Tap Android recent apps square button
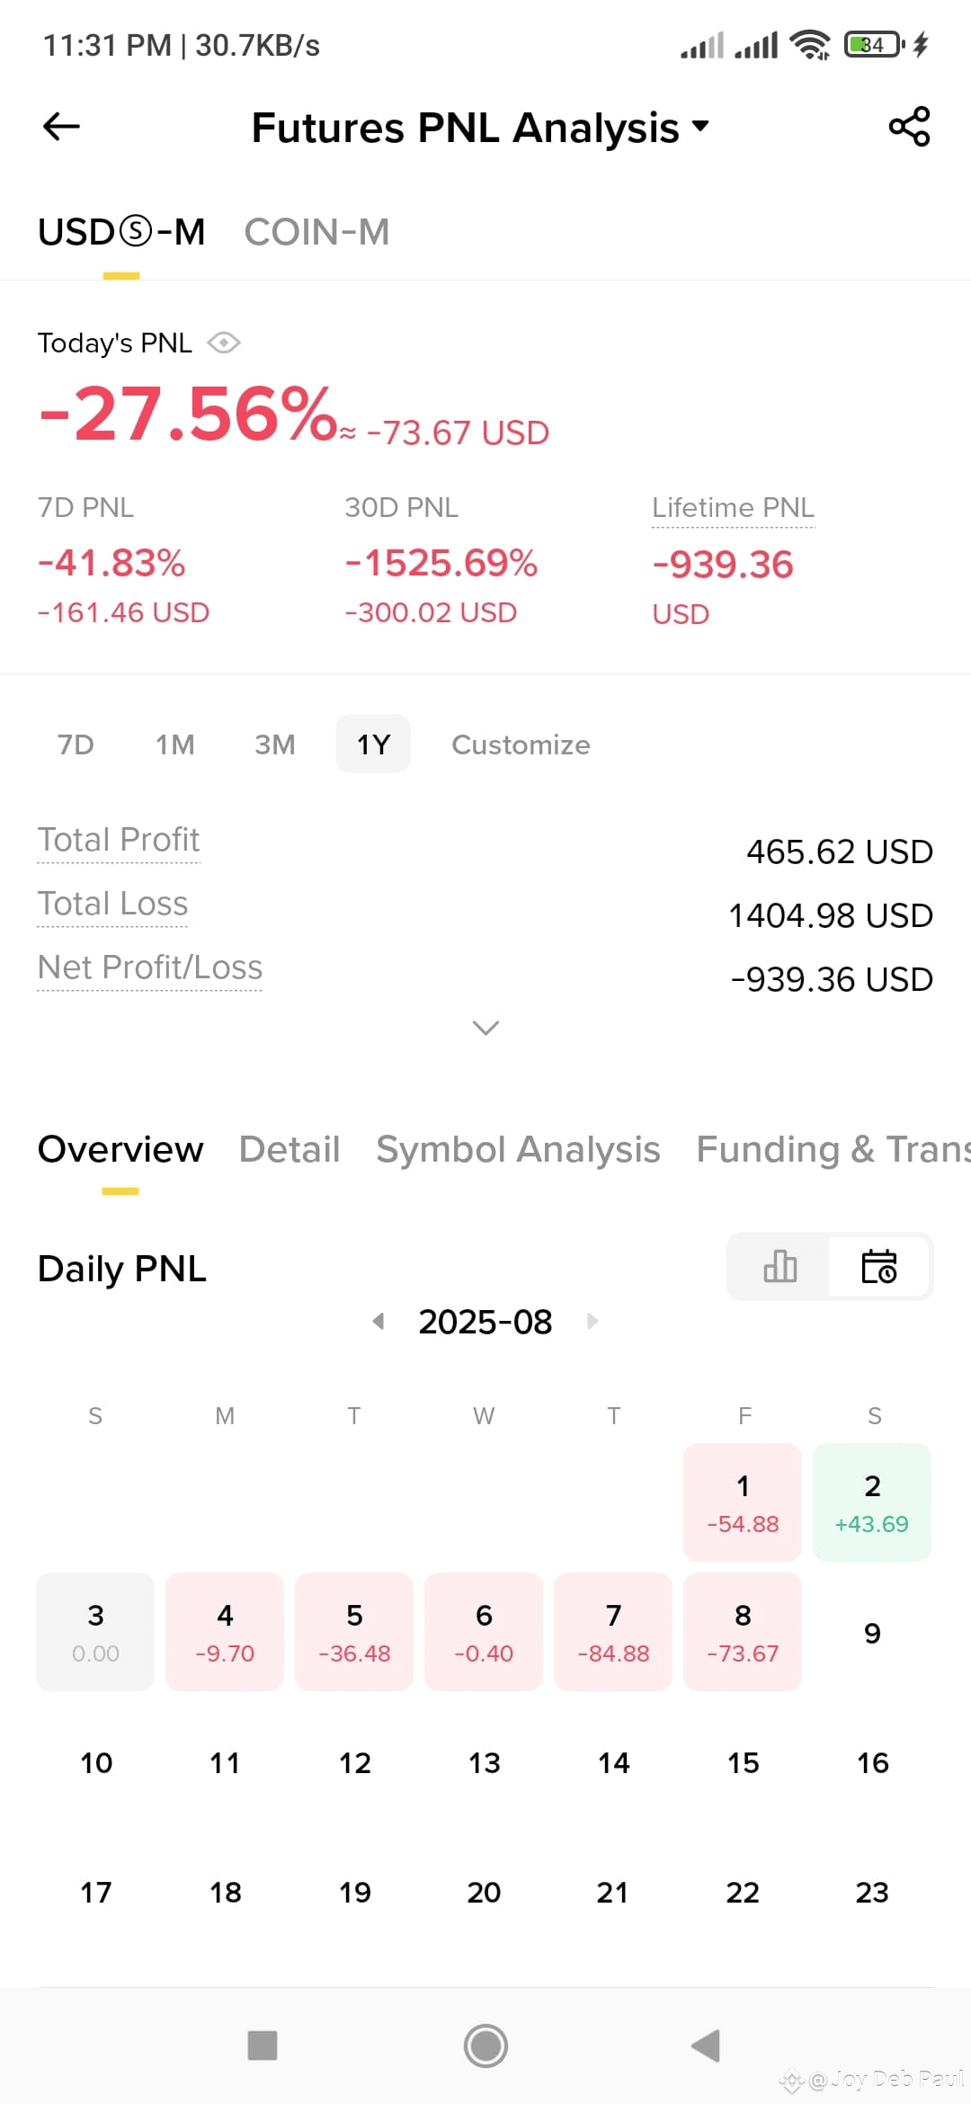 (263, 2046)
